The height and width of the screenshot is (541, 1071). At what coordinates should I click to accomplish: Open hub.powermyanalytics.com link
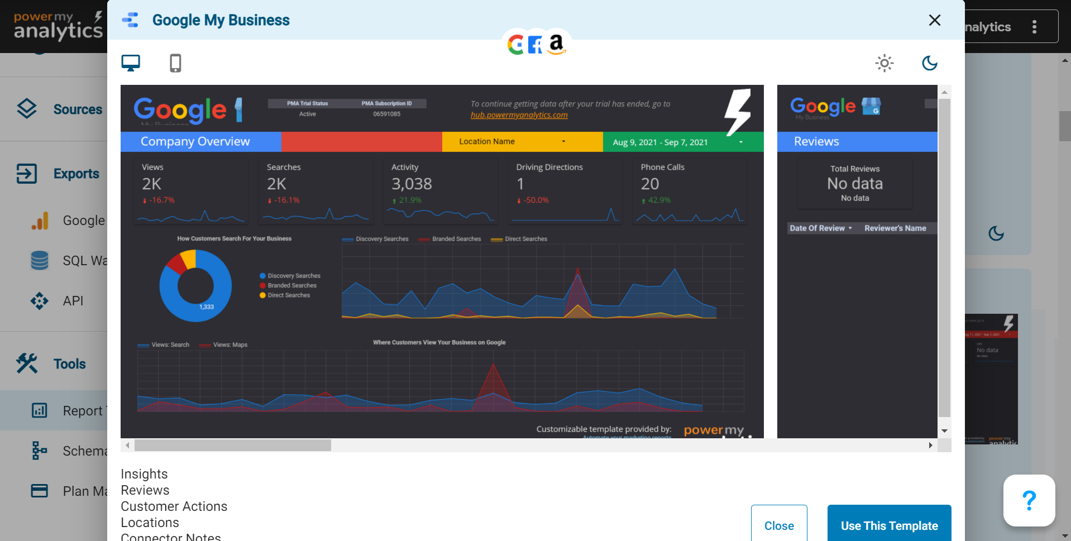pyautogui.click(x=519, y=115)
